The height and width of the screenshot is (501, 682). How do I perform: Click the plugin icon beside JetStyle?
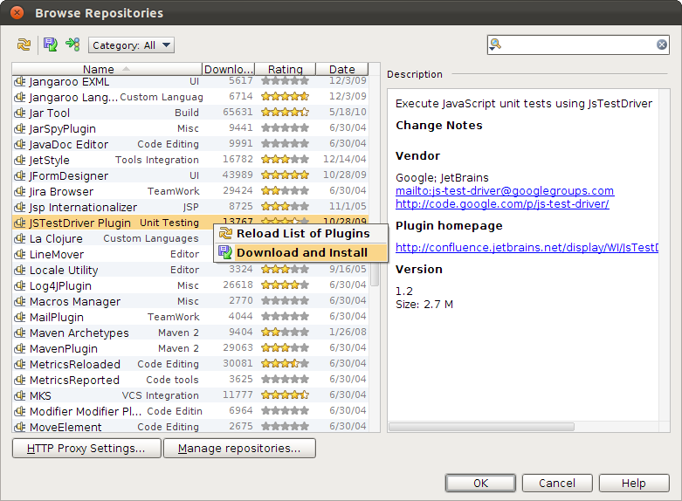tap(19, 160)
